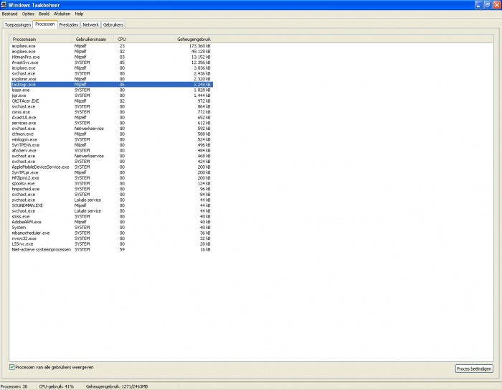Select the HitmanPro.exe process
This screenshot has width=502, height=390.
[x=111, y=57]
